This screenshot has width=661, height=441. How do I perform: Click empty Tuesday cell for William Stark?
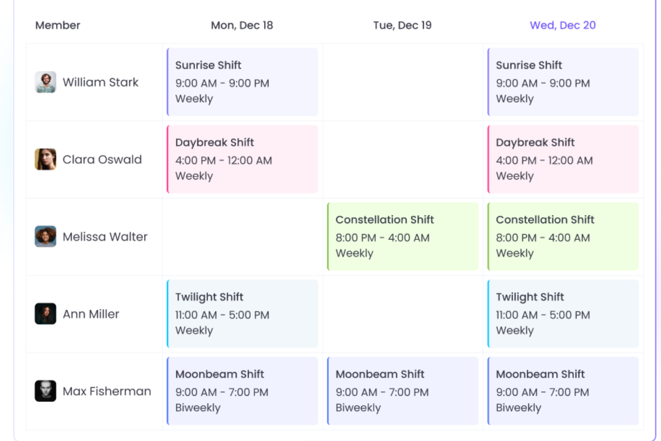click(402, 82)
